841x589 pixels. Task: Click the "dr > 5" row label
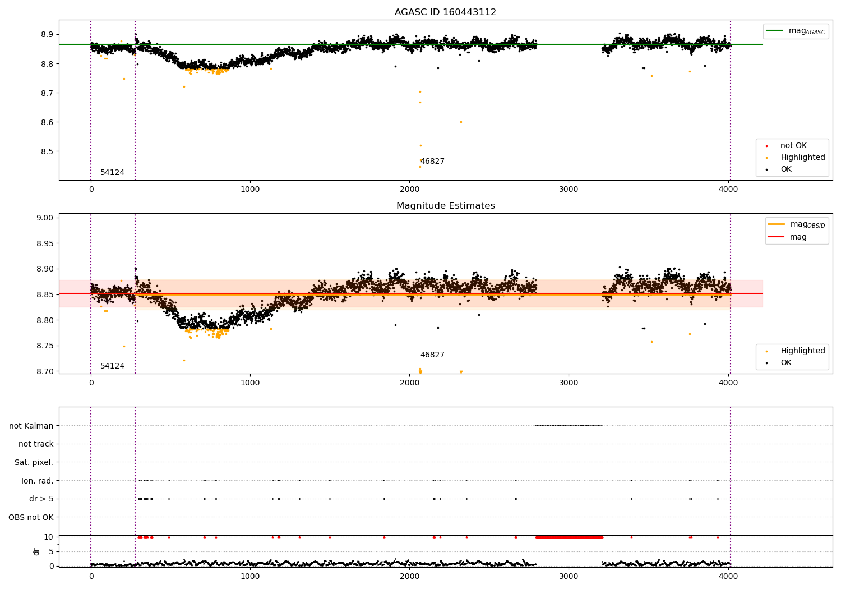[x=41, y=499]
